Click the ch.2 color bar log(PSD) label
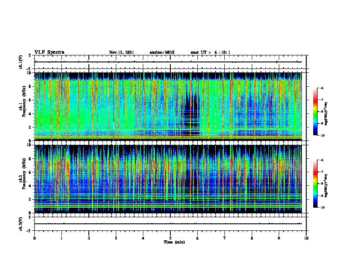Screen dimensions: 345x267 (326, 185)
